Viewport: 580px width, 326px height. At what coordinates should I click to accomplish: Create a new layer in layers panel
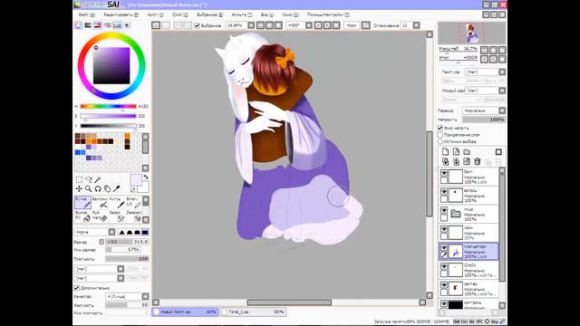pyautogui.click(x=445, y=152)
